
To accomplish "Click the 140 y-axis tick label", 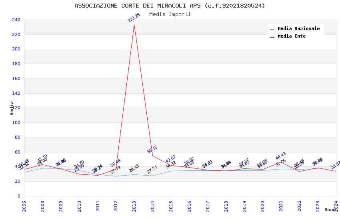I will [16, 93].
